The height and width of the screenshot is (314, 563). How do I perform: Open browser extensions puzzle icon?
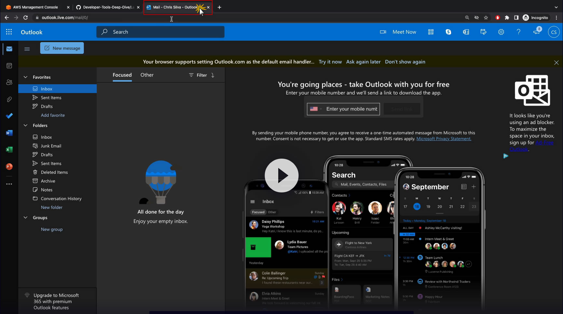(x=507, y=18)
